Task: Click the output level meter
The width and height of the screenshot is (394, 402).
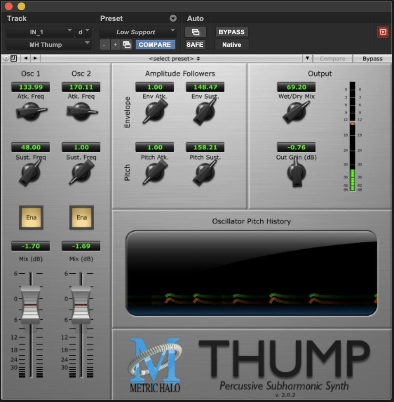Action: (x=353, y=136)
